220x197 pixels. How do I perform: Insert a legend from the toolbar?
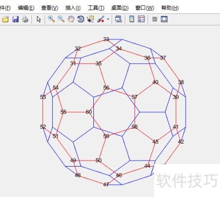tap(141, 19)
